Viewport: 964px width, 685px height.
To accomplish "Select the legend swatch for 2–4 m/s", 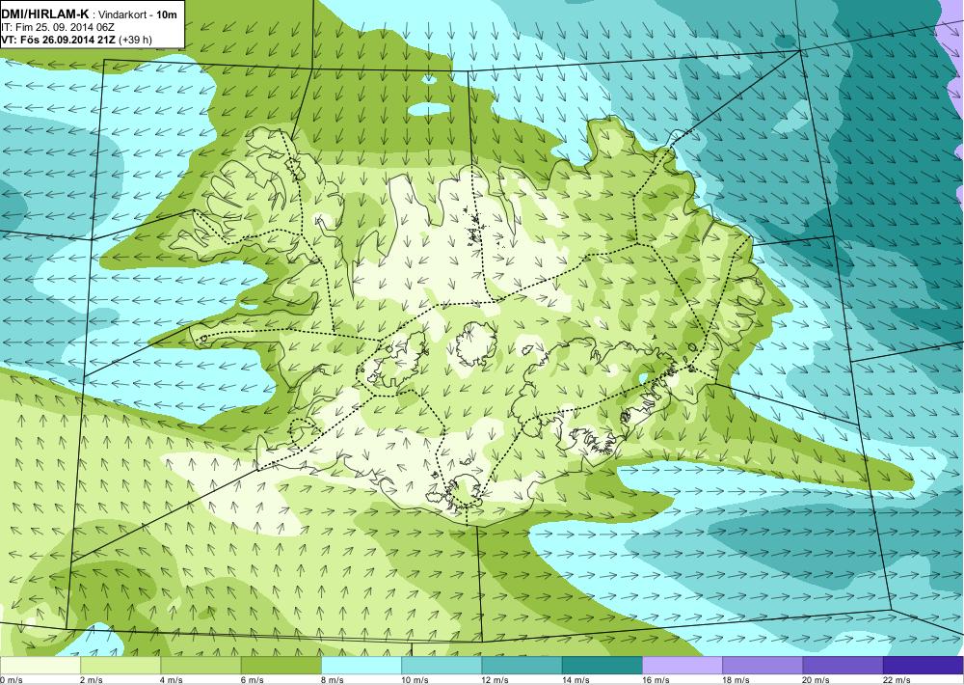I will tap(120, 666).
